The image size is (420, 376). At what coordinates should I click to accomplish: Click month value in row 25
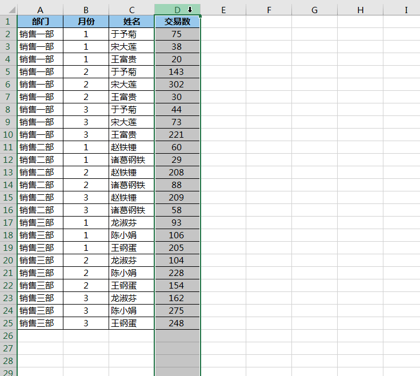click(86, 323)
